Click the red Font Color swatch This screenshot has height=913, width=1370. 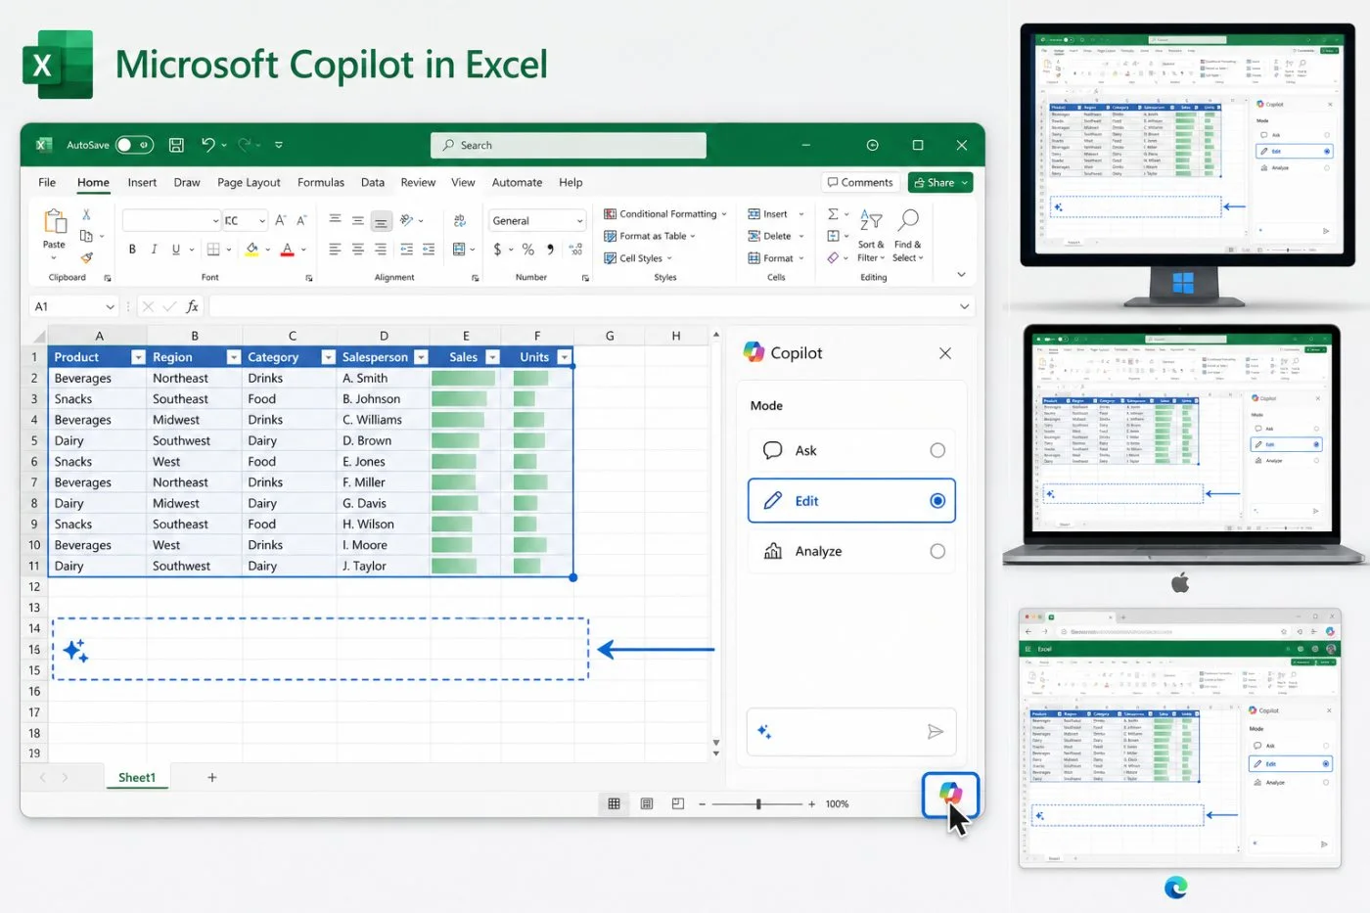coord(287,250)
